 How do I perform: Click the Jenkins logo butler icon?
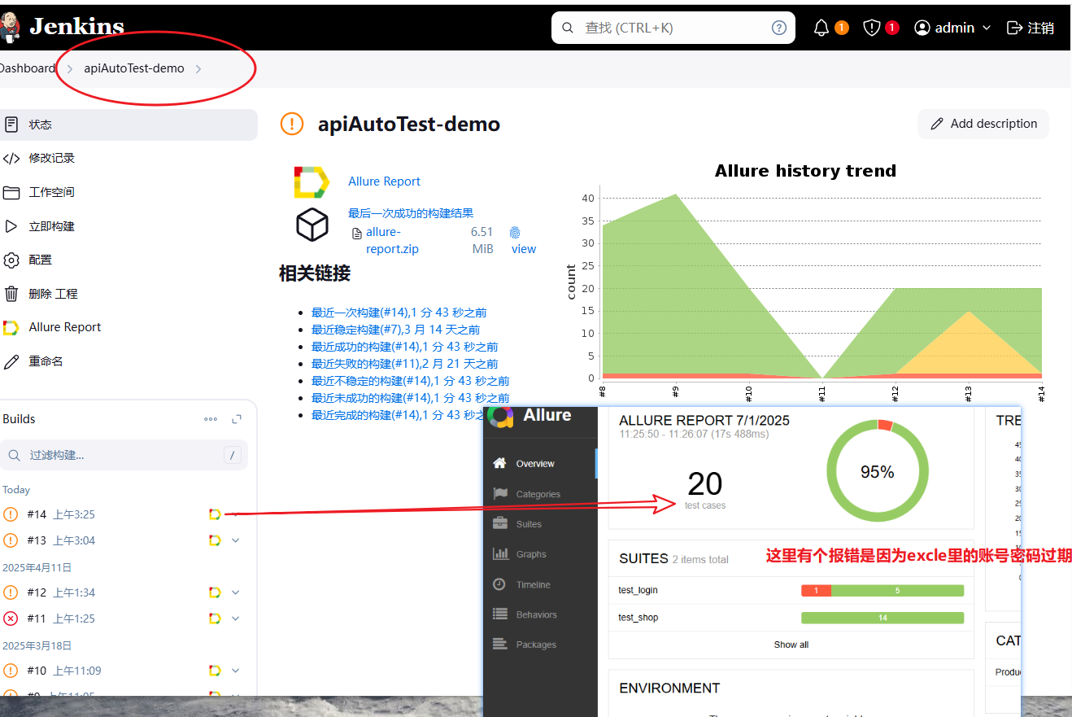tap(9, 27)
